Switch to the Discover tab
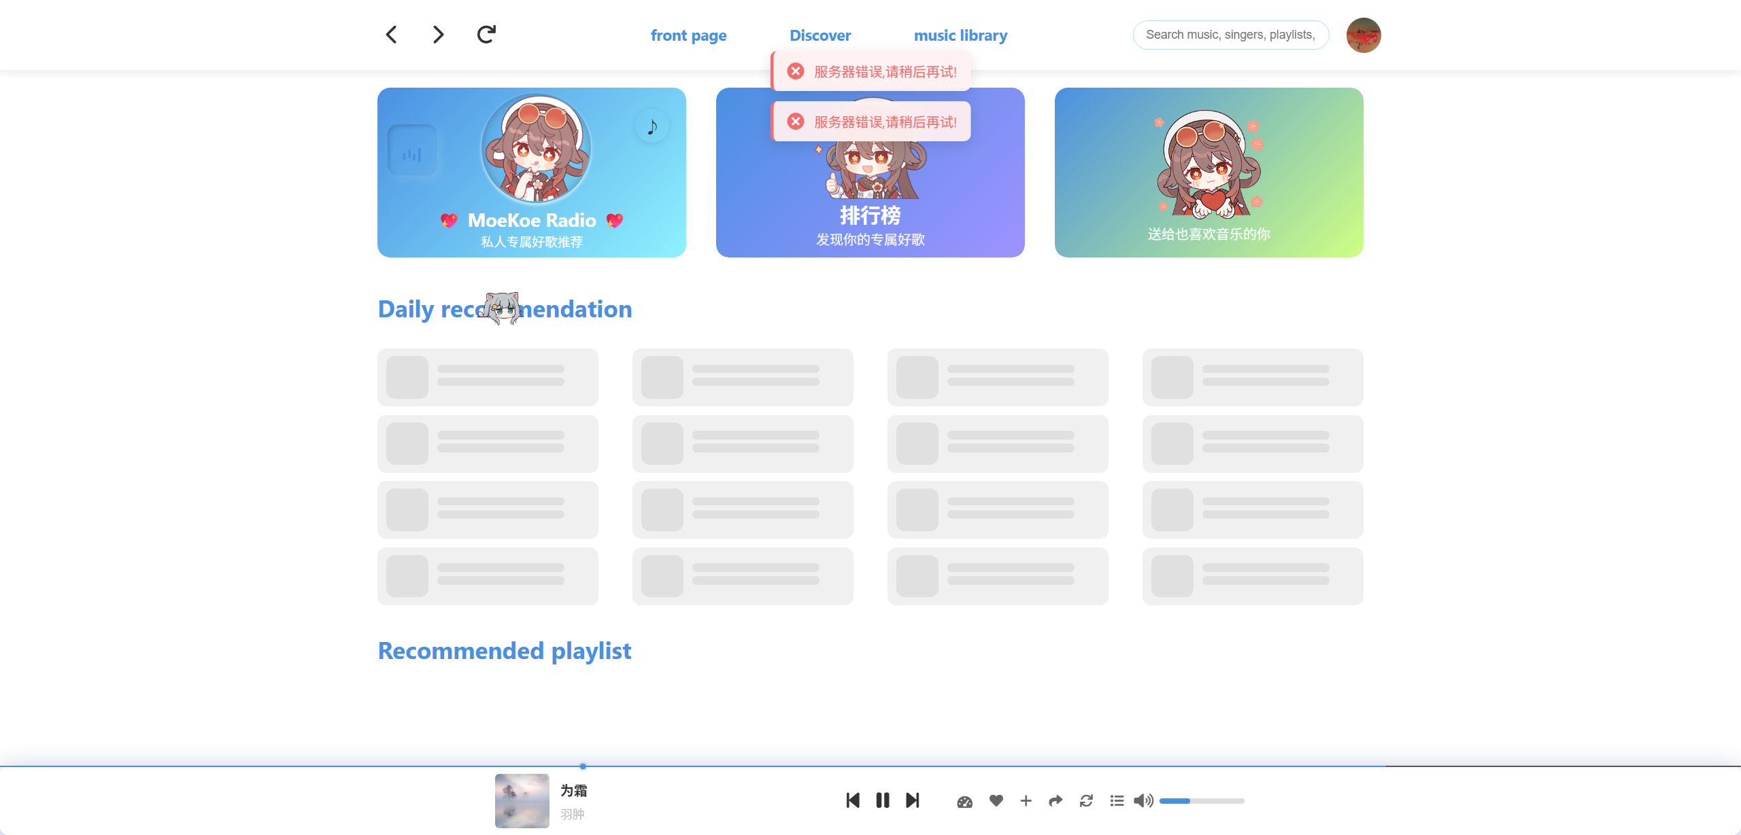This screenshot has width=1741, height=835. 820,35
